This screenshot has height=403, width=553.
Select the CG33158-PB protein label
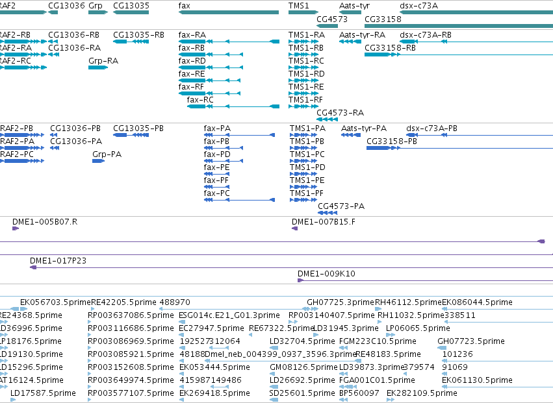coord(392,141)
